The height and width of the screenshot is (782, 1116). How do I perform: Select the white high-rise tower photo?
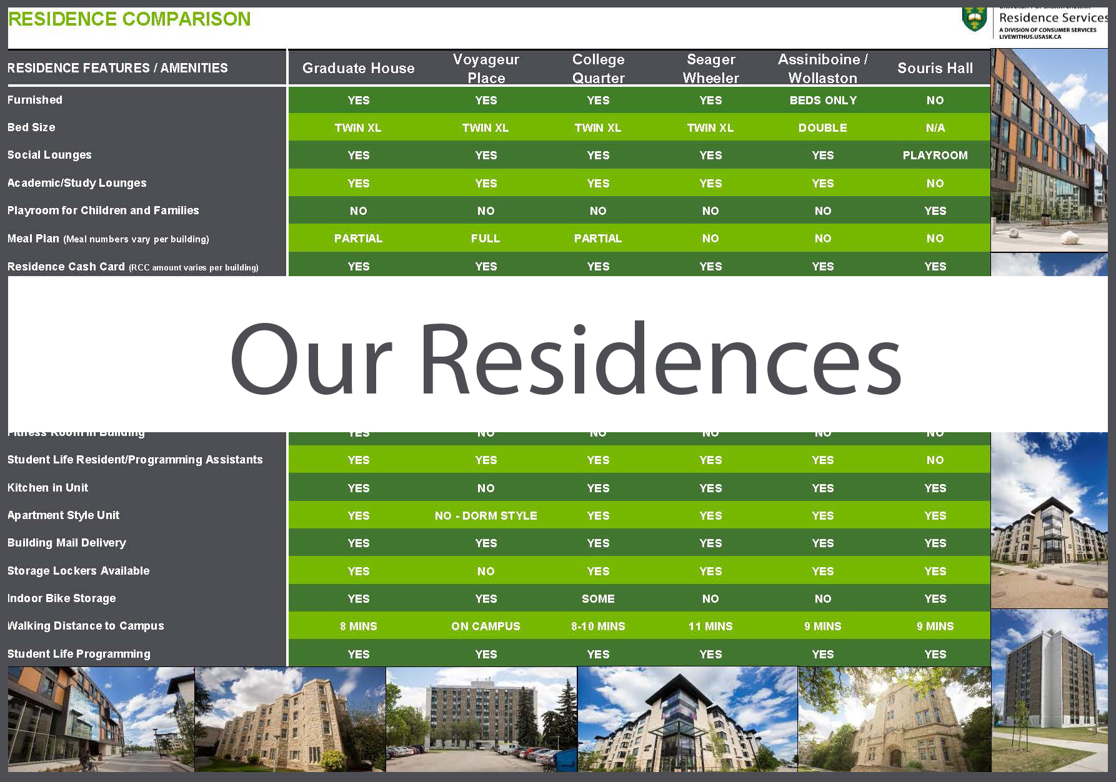[1050, 718]
